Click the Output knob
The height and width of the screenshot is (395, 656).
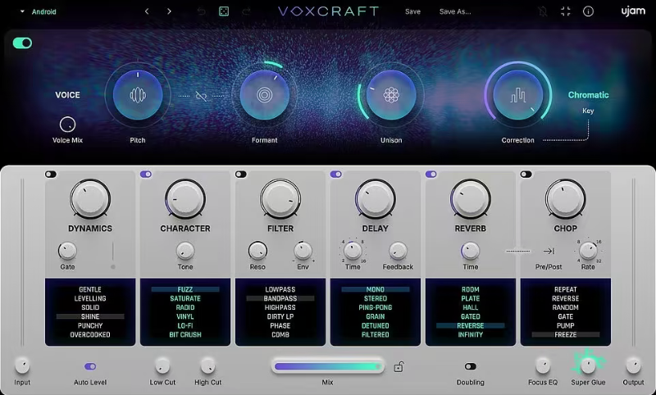[633, 365]
